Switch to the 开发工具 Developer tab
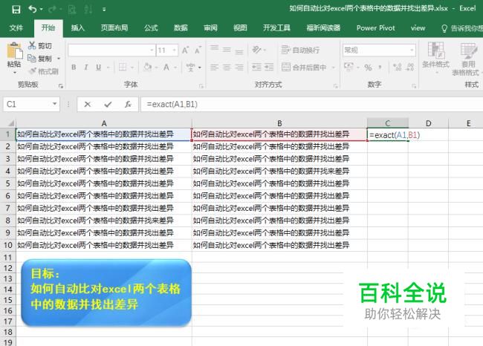The height and width of the screenshot is (346, 483). (276, 28)
